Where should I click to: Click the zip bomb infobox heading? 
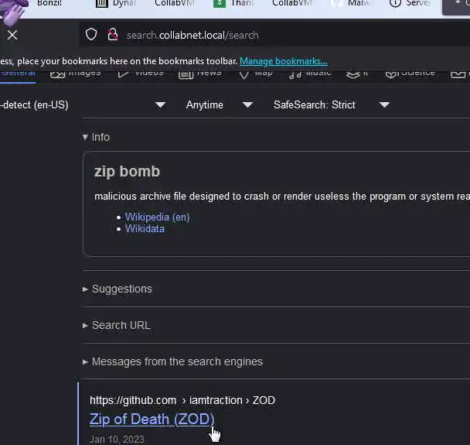(127, 171)
